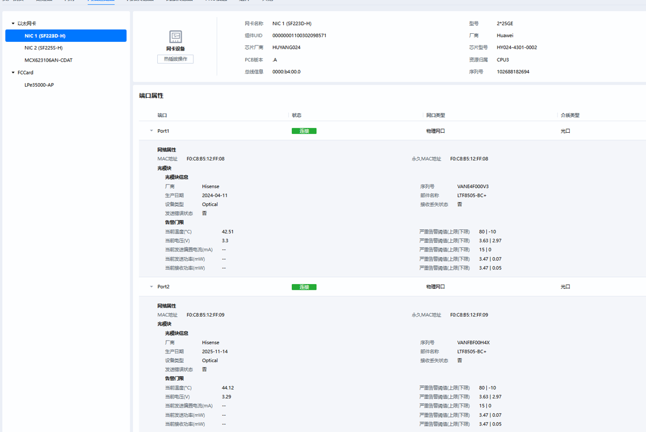Click model value 2*25GE
This screenshot has height=432, width=646.
coord(504,23)
